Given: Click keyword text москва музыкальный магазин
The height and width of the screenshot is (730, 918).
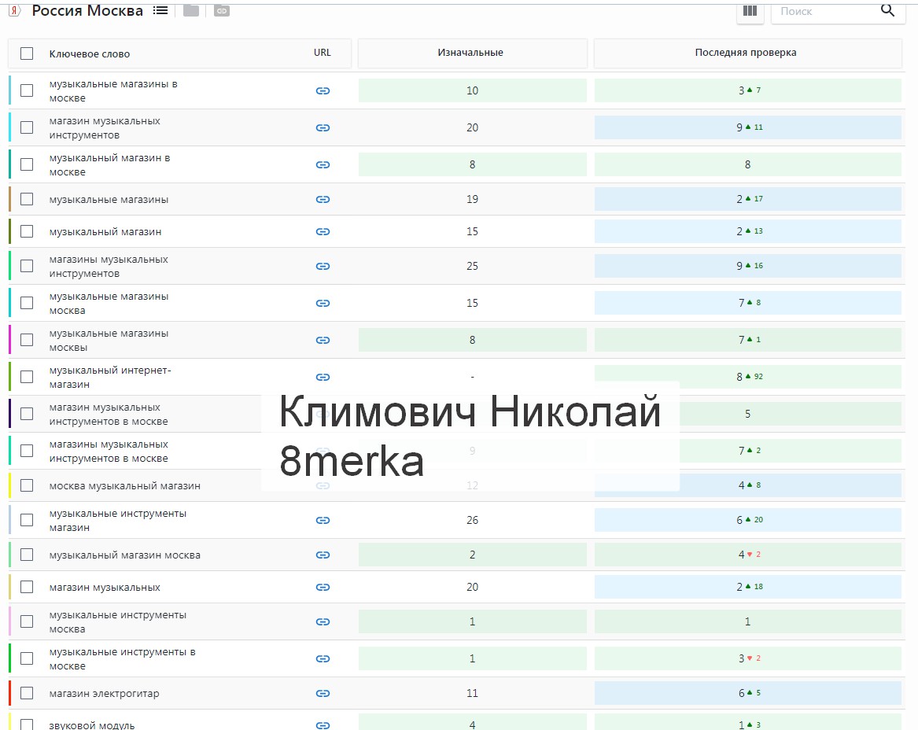Looking at the screenshot, I should [x=125, y=485].
